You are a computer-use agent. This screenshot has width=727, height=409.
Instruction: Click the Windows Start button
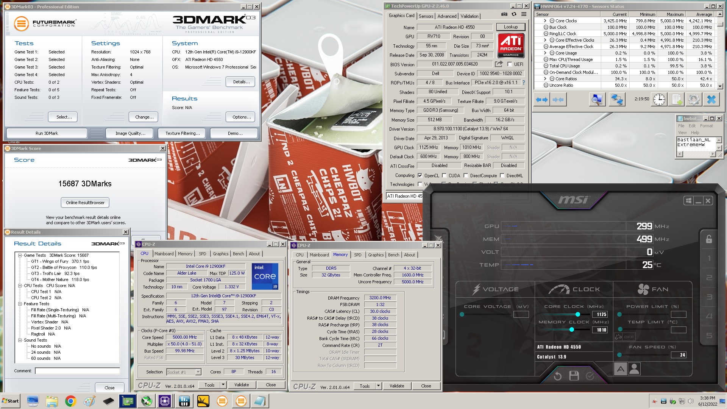pyautogui.click(x=10, y=401)
